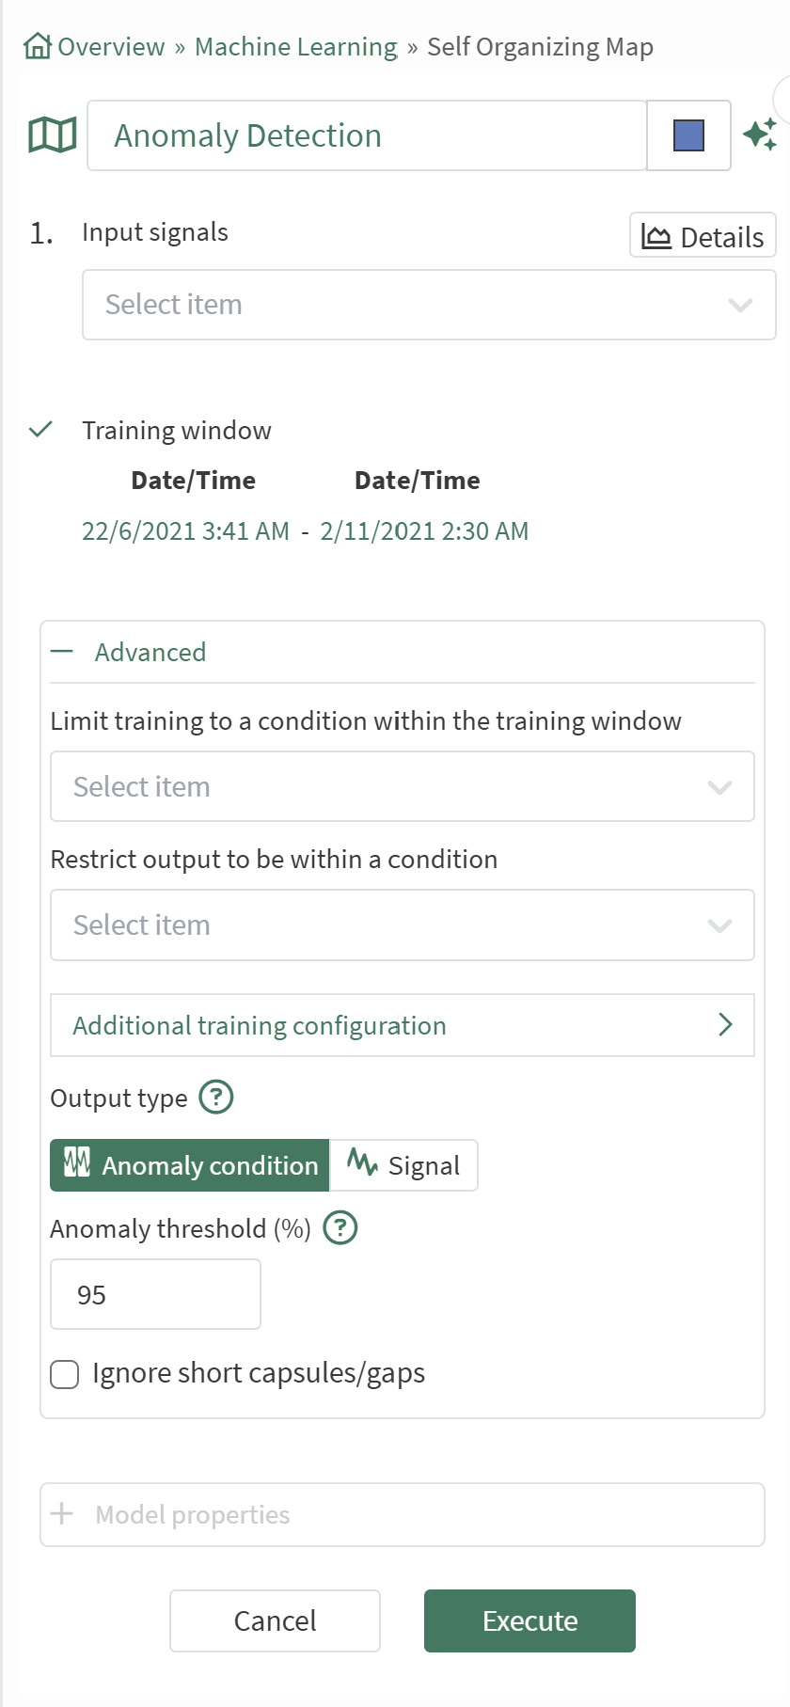This screenshot has width=790, height=1707.
Task: Click the plus icon beside Model properties
Action: (x=62, y=1514)
